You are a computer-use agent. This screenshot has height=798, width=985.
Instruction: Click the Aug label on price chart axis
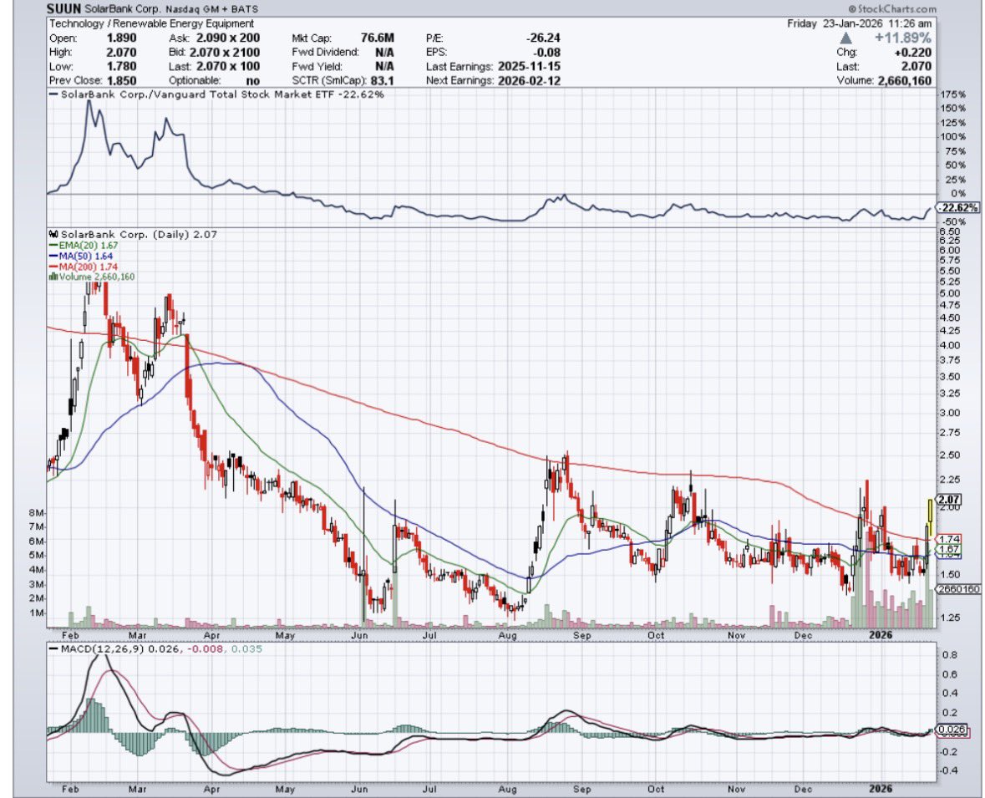(x=508, y=635)
